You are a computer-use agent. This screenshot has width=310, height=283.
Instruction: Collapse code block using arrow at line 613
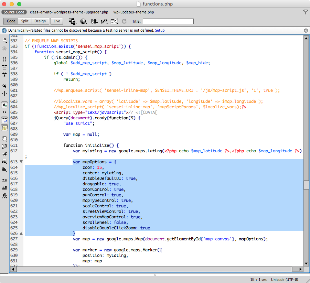21,162
